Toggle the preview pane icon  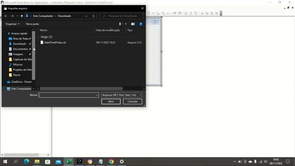133,24
